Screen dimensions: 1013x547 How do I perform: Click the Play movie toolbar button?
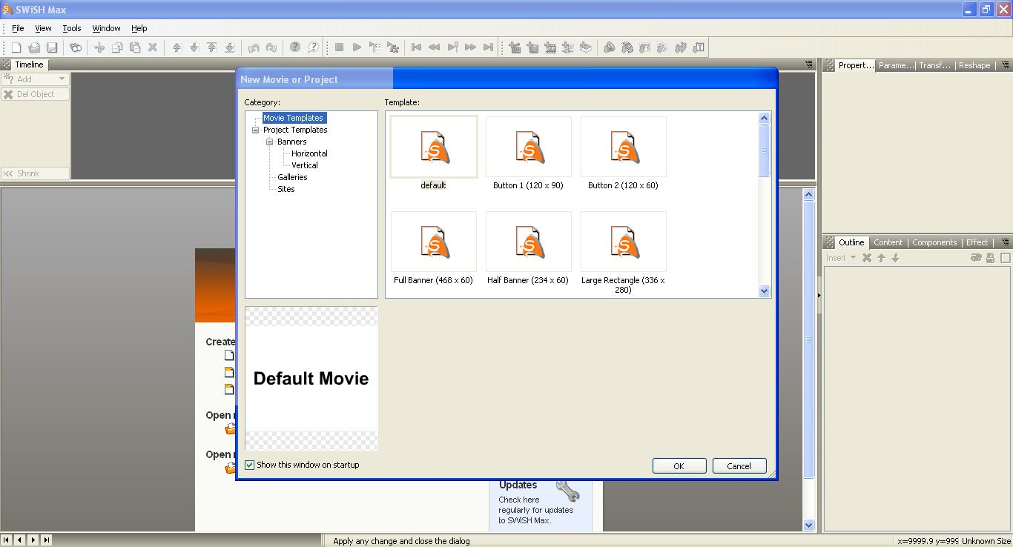coord(357,47)
